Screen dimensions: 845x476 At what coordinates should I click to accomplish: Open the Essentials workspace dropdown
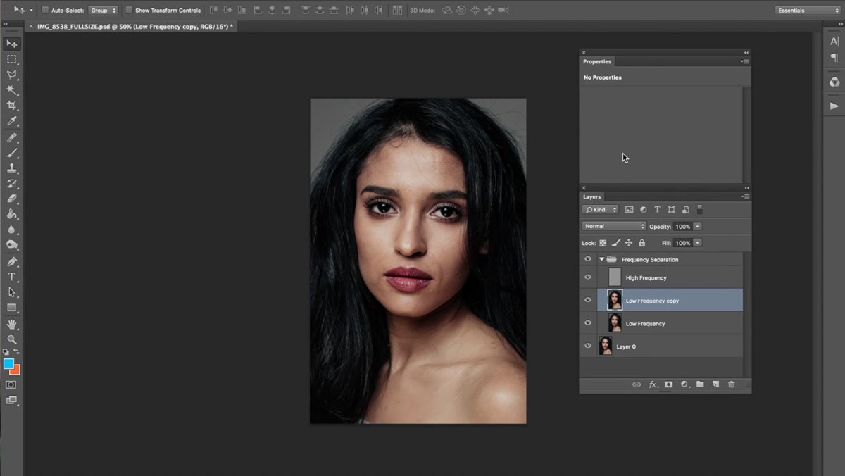tap(808, 11)
